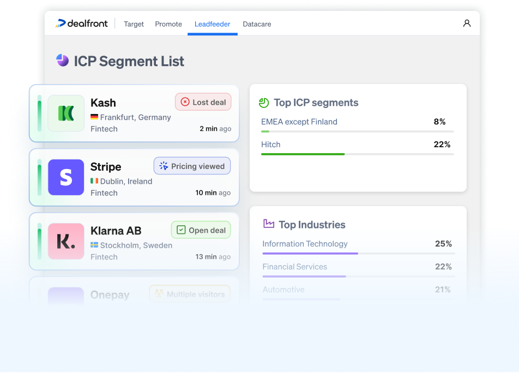Click the Klarna AB company logo
This screenshot has height=373, width=519.
click(66, 241)
